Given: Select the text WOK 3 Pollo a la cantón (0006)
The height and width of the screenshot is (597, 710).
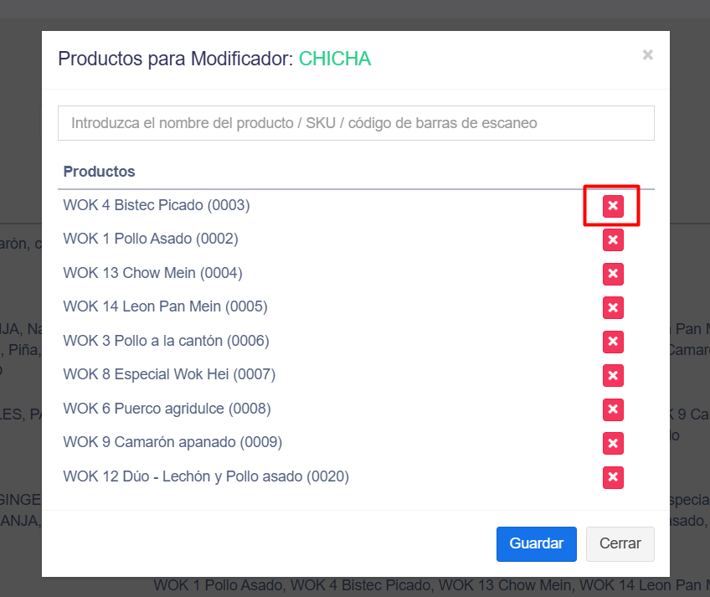Looking at the screenshot, I should pos(166,341).
